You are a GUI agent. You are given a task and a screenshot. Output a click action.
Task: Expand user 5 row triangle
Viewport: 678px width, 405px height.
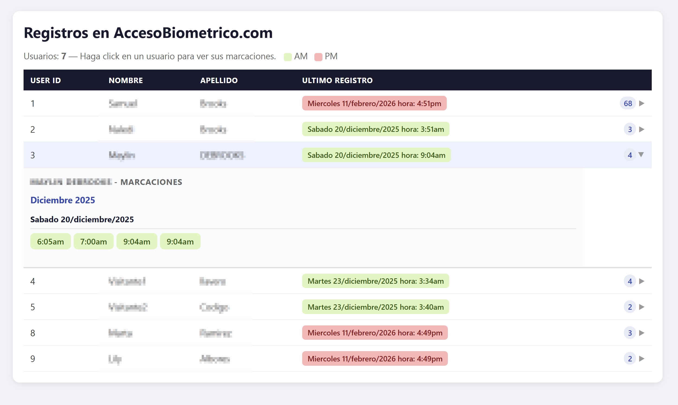641,307
